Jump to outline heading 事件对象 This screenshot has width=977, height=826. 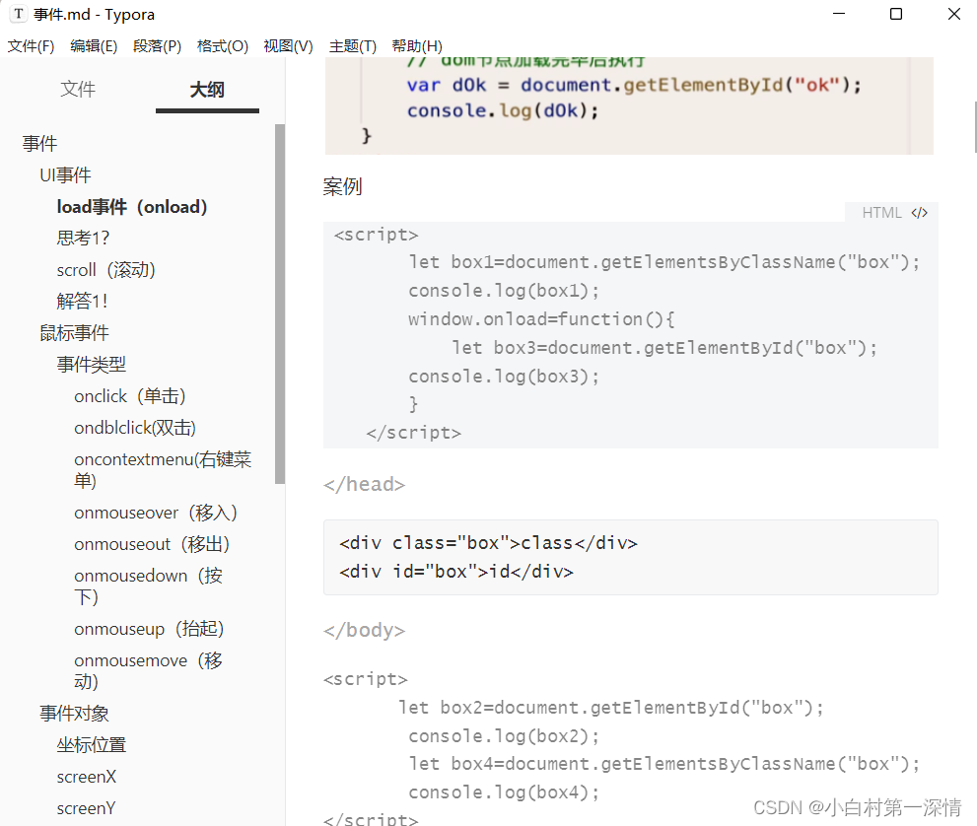(x=74, y=714)
